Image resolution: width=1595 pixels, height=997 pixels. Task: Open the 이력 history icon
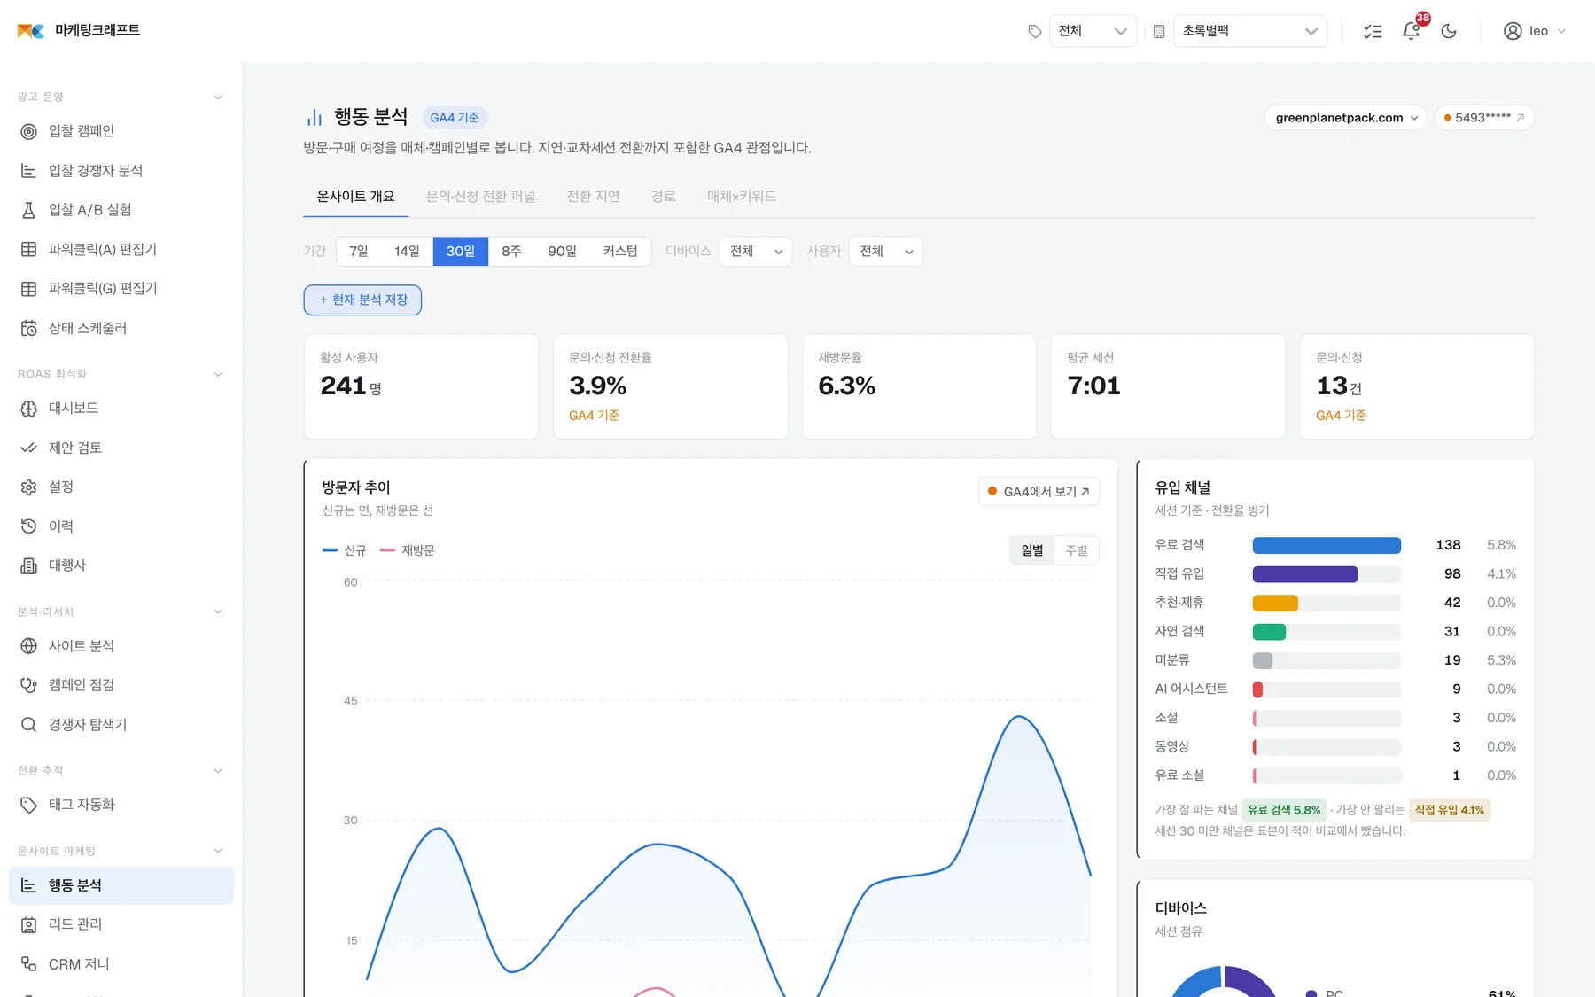[28, 526]
